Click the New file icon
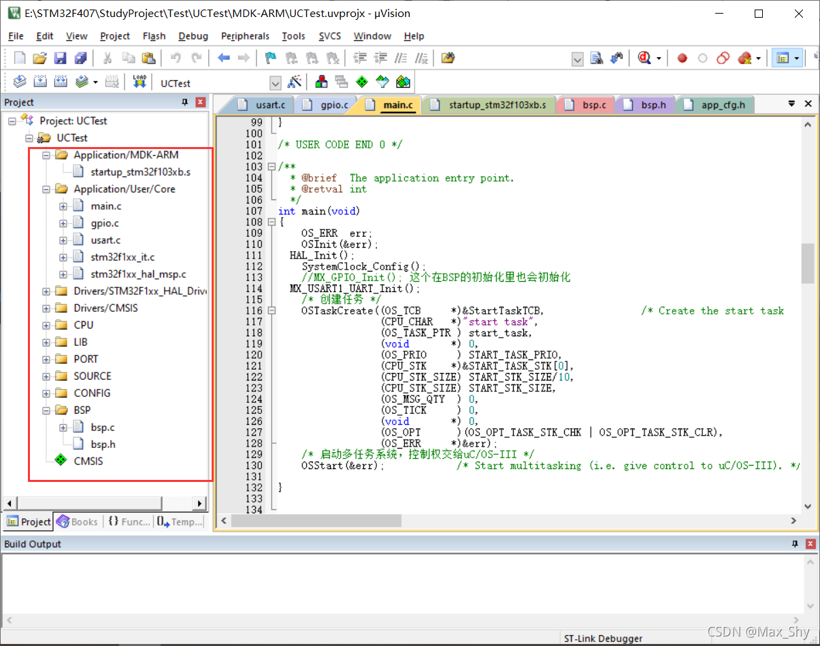The height and width of the screenshot is (646, 820). coord(20,58)
